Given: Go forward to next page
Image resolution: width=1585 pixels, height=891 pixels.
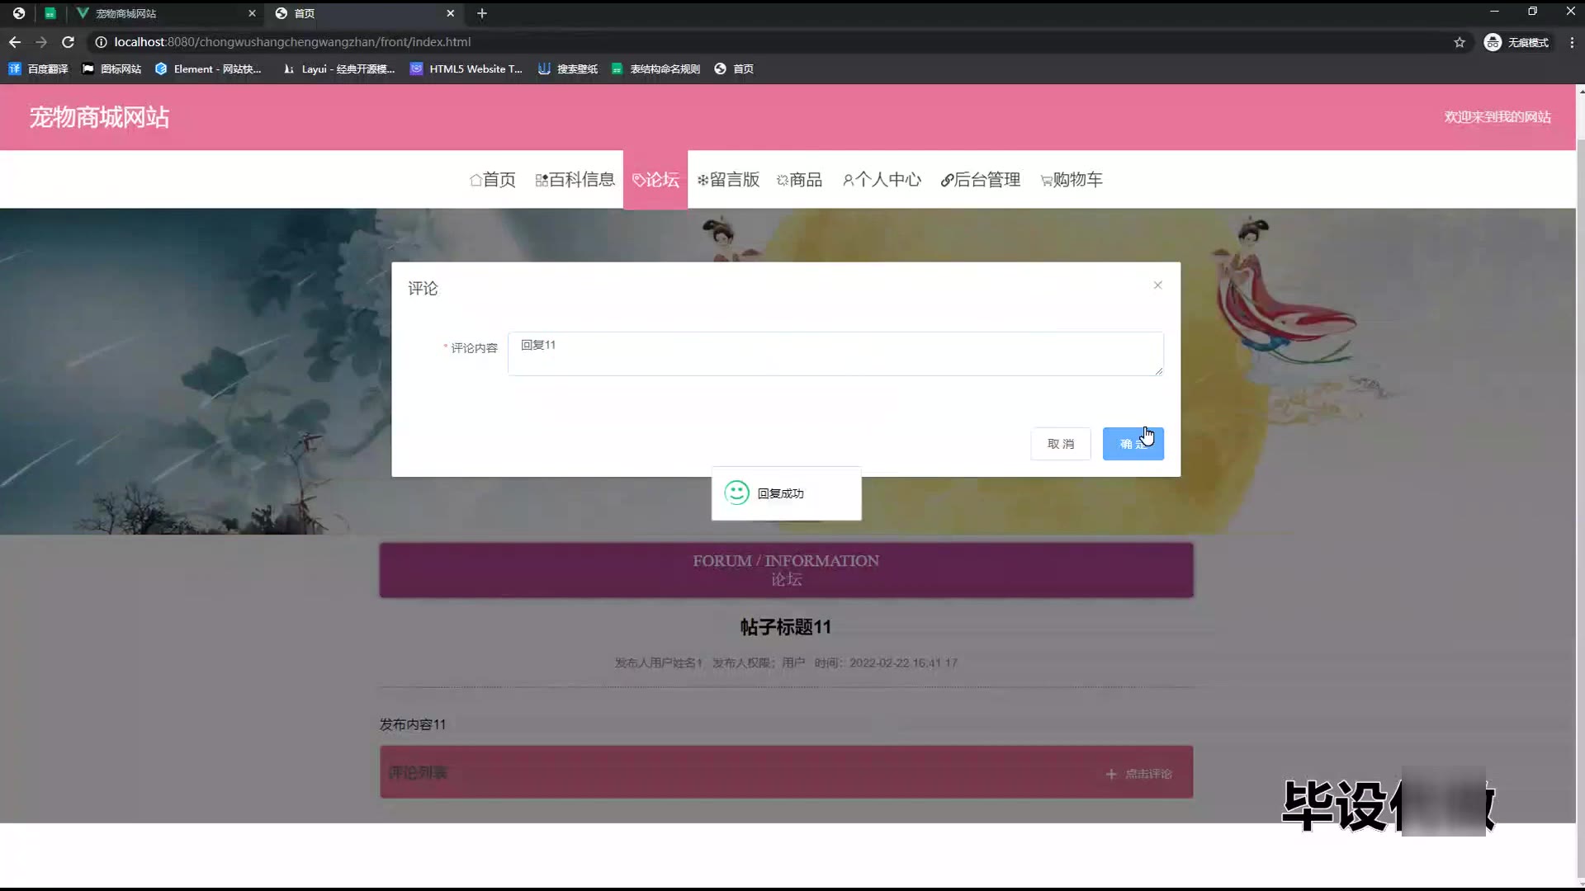Looking at the screenshot, I should click(41, 42).
